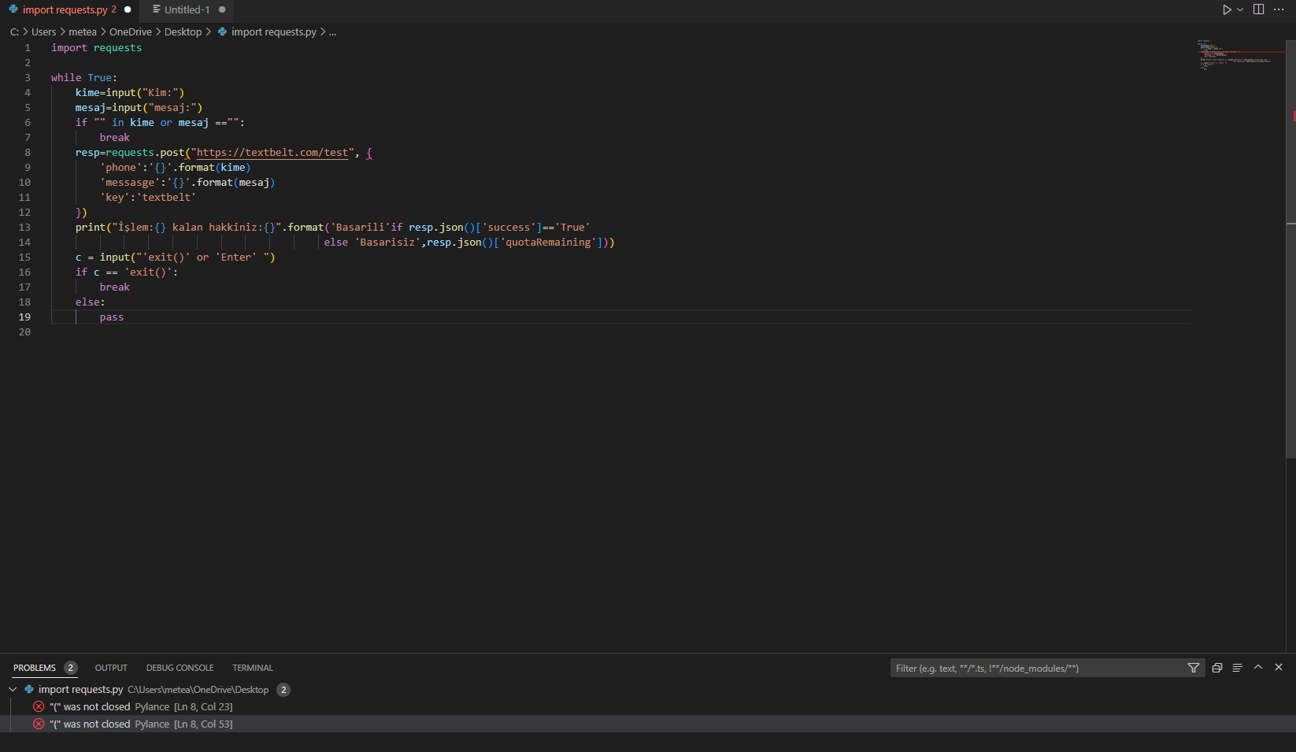Open the Debug Console tab

click(180, 668)
